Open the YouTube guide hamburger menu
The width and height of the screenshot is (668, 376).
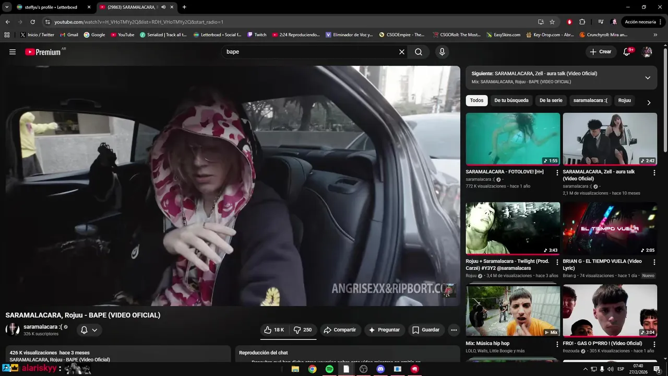click(13, 52)
